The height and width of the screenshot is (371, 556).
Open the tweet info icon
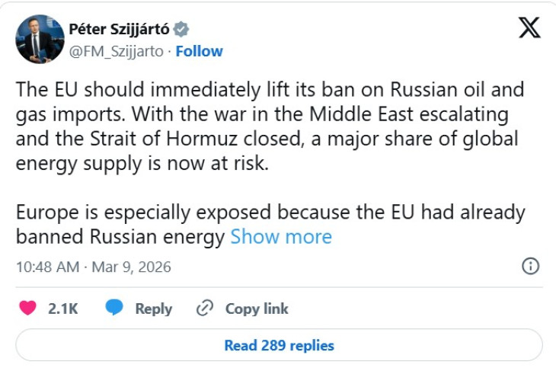pyautogui.click(x=530, y=266)
